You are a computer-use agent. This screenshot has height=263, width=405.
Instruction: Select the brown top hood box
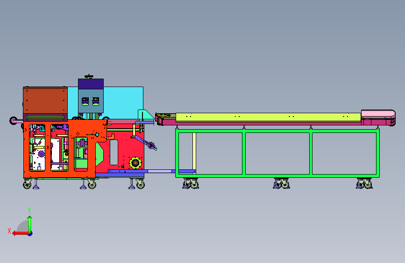click(45, 100)
